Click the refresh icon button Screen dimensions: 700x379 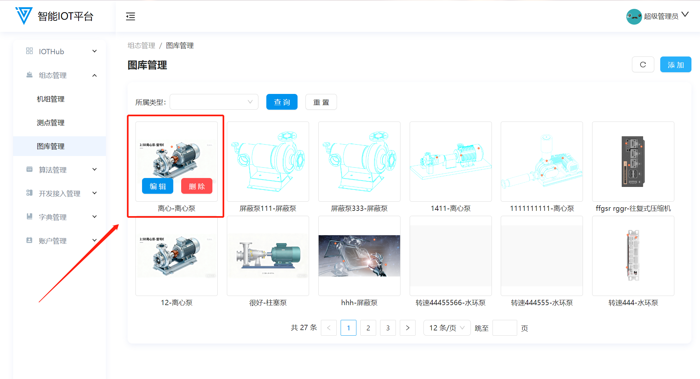click(643, 65)
